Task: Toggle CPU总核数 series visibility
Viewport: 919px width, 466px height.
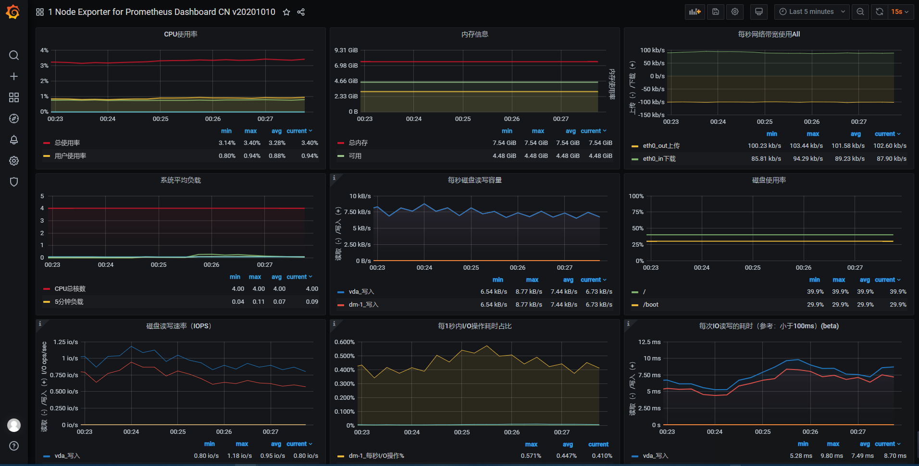Action: (x=70, y=289)
